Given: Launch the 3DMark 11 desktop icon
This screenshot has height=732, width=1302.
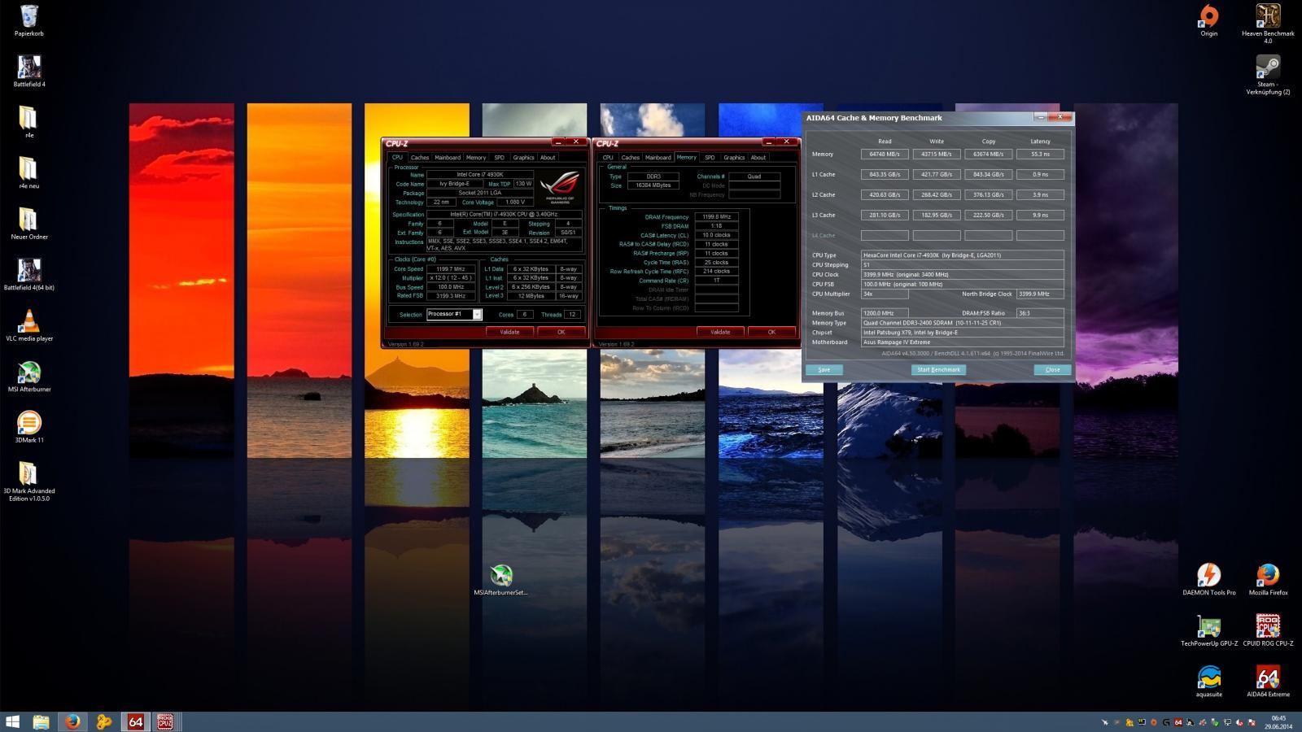Looking at the screenshot, I should [29, 428].
